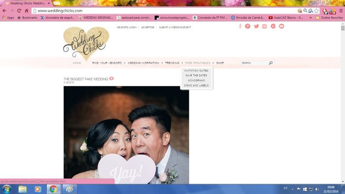The image size is (345, 194).
Task: Open the Advertise link
Action: (148, 28)
